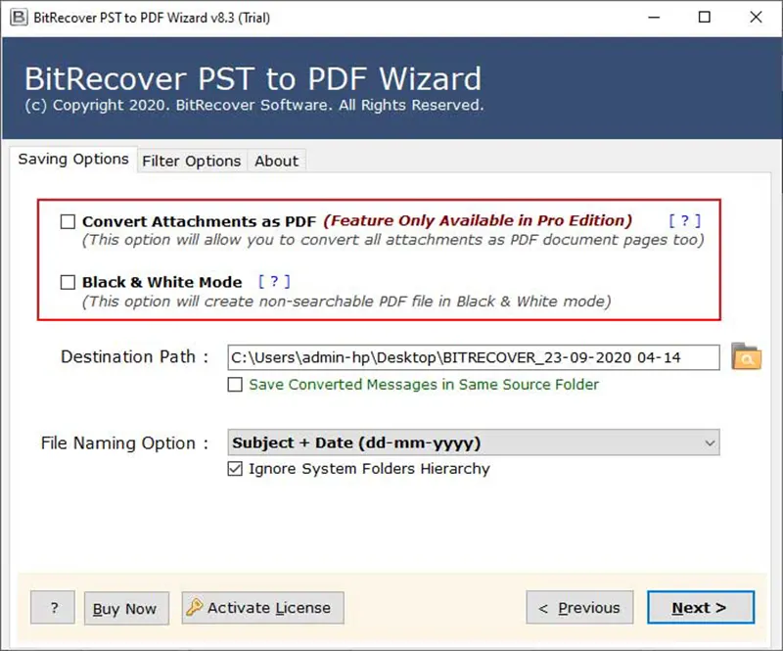Uncheck Ignore System Folders Hierarchy
783x651 pixels.
coord(235,469)
